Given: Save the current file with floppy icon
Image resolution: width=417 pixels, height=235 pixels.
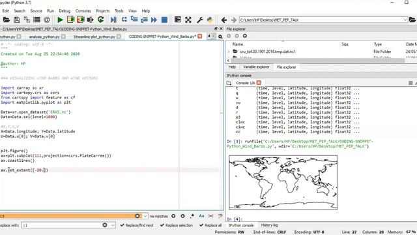Looking at the screenshot, I should tap(17, 20).
